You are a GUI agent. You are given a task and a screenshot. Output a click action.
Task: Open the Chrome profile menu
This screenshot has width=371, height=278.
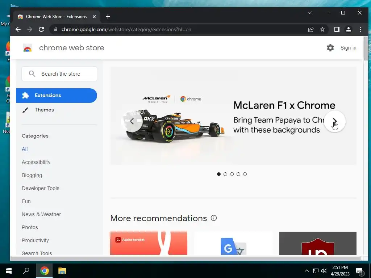click(348, 30)
